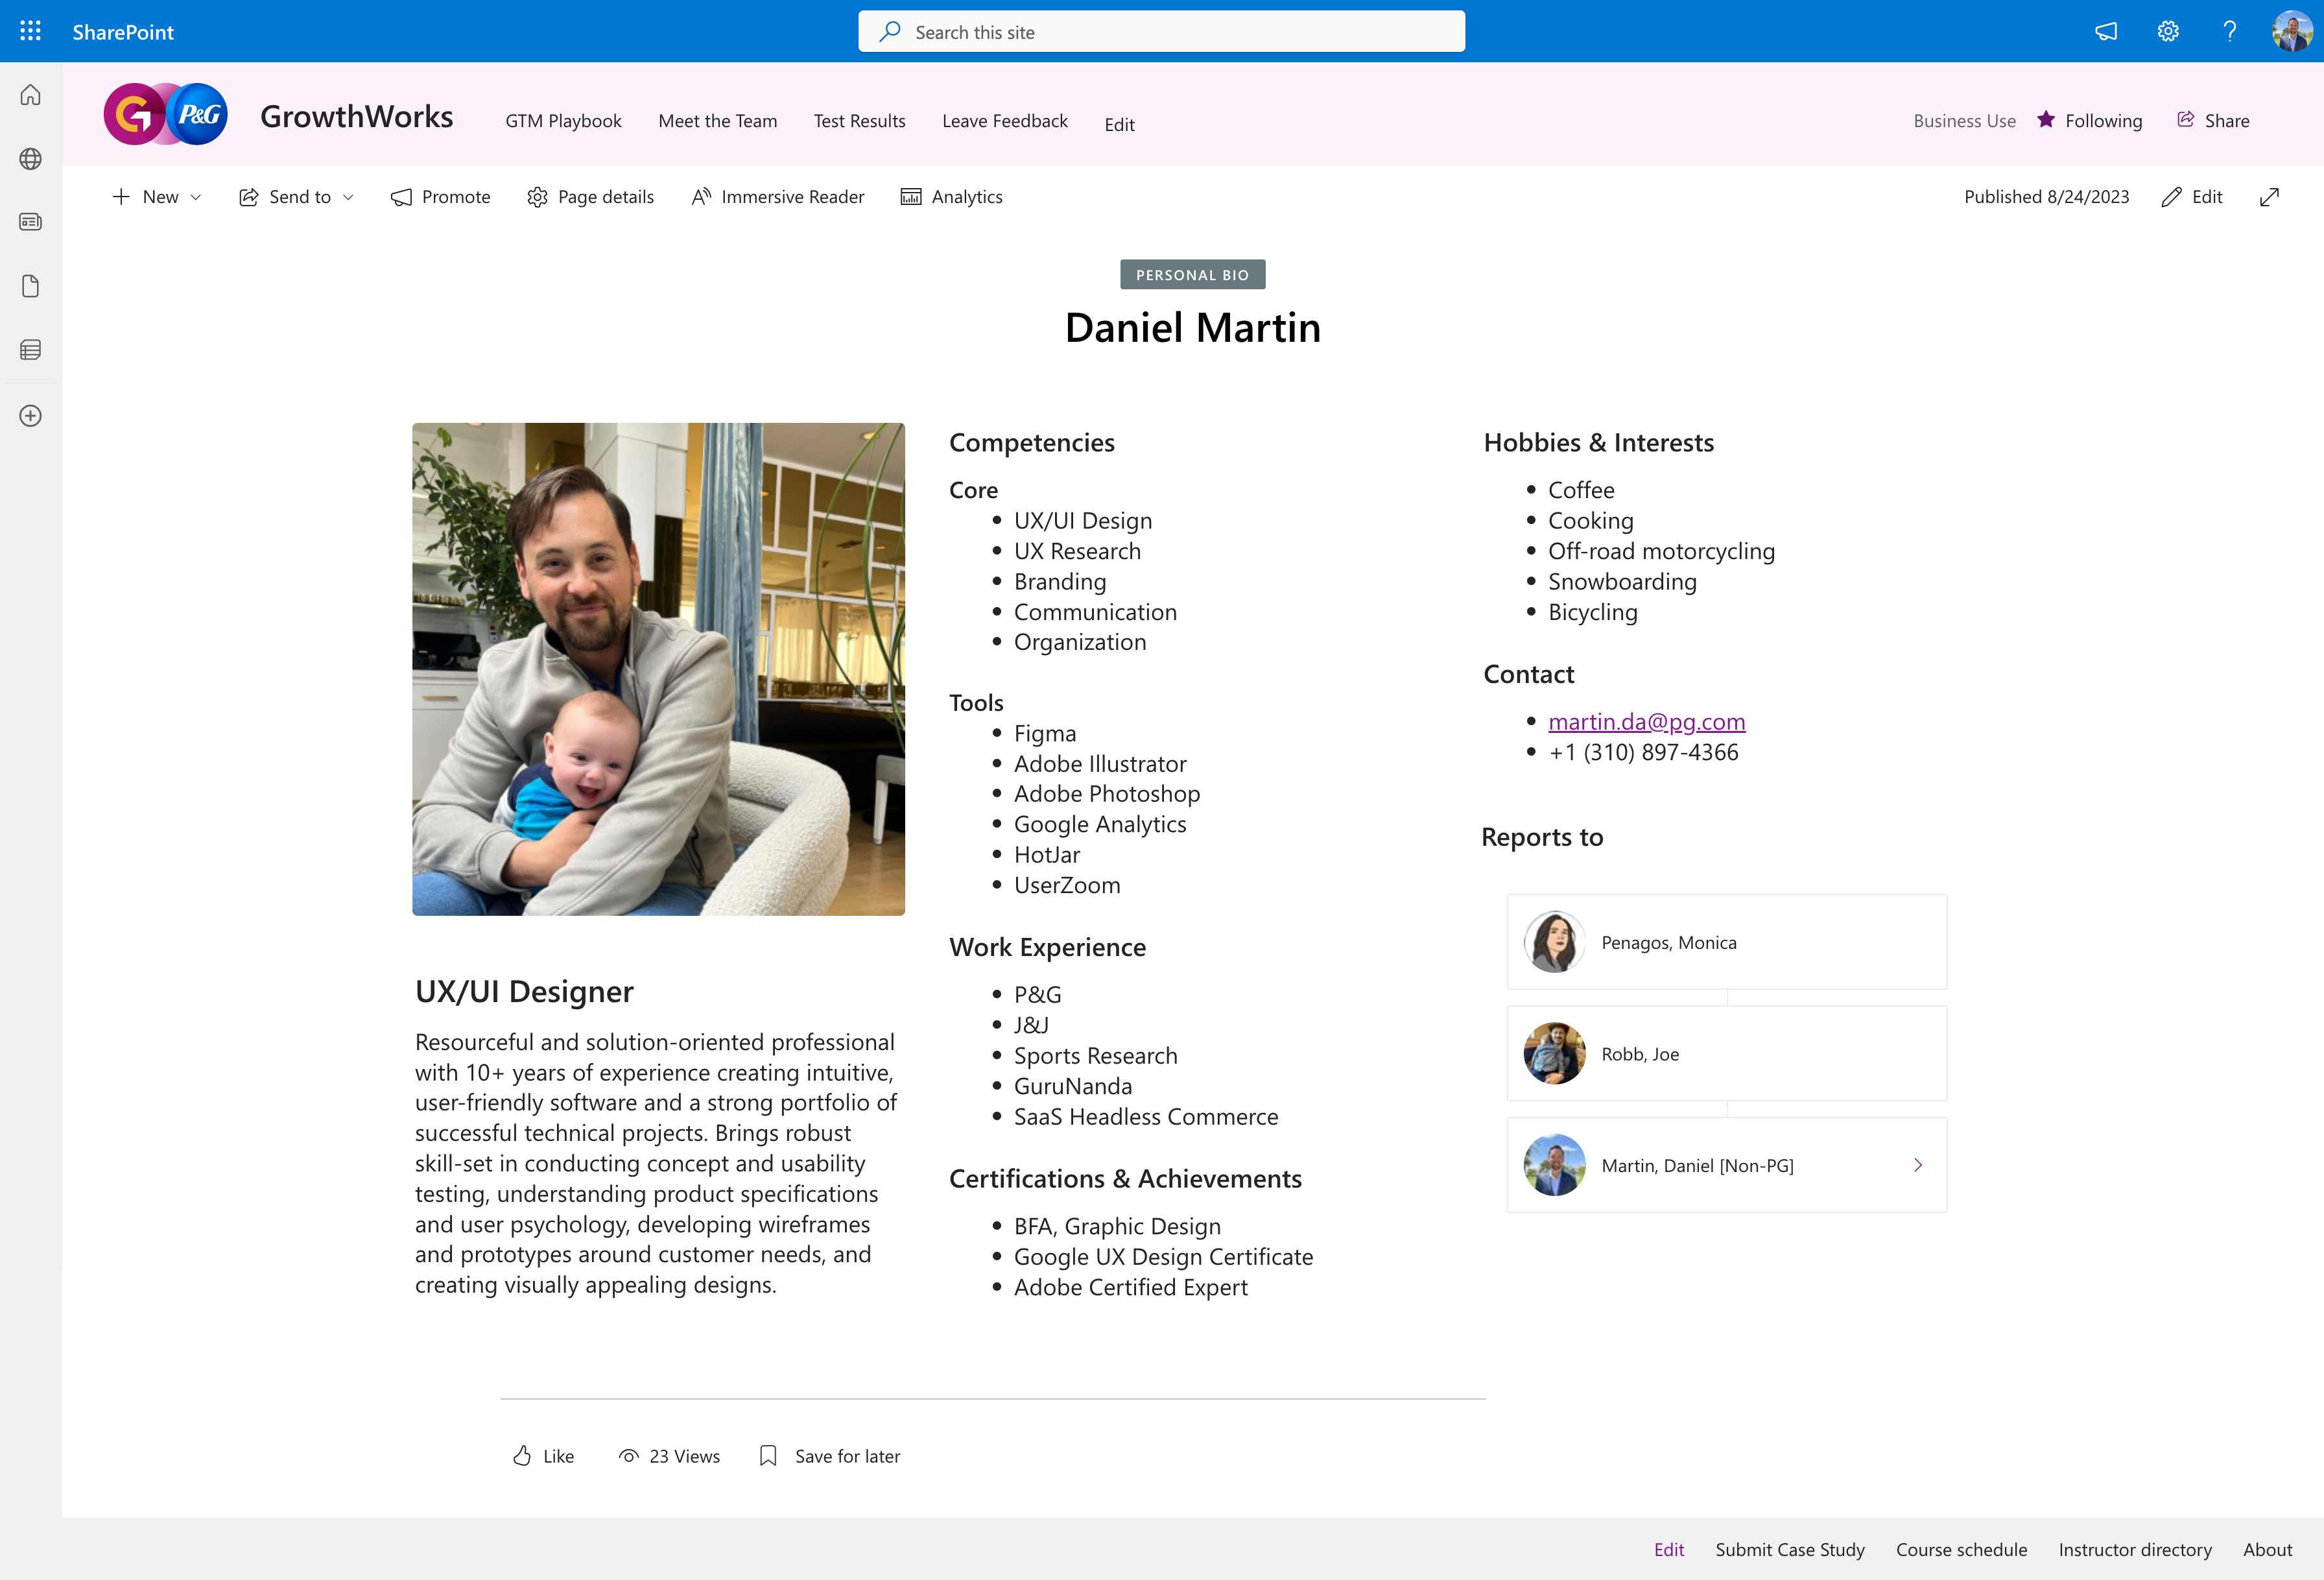2324x1580 pixels.
Task: Click Robb, Joe avatar photo
Action: tap(1554, 1054)
